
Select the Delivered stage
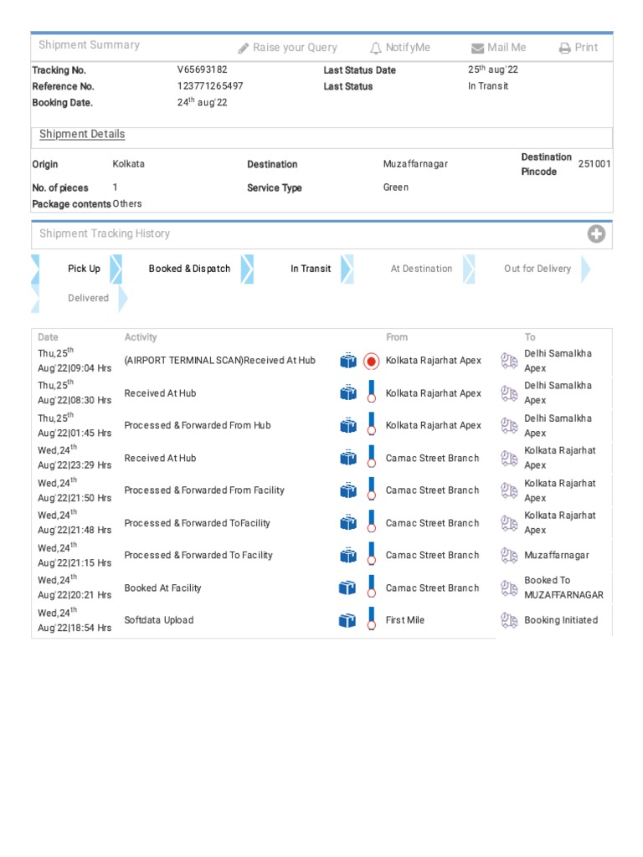(88, 298)
